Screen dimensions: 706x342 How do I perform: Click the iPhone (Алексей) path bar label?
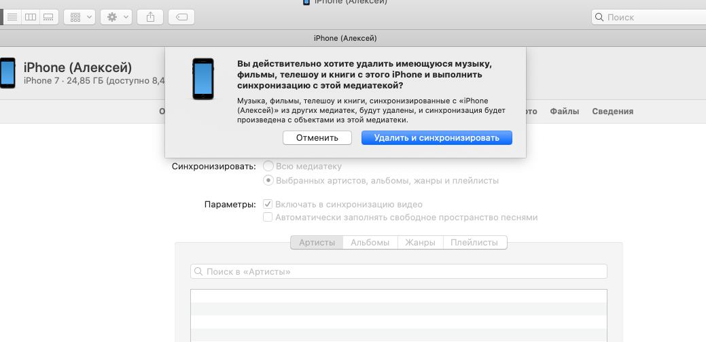tap(345, 38)
